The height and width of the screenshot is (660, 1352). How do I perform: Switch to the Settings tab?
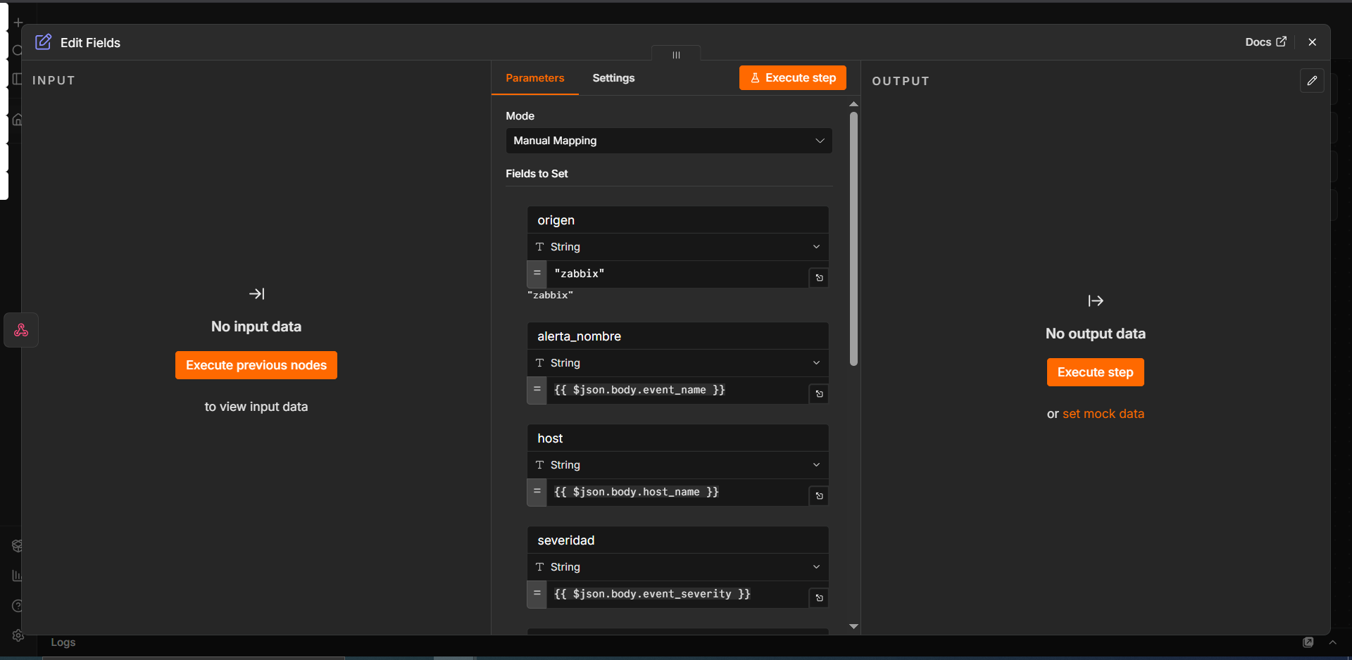coord(613,78)
